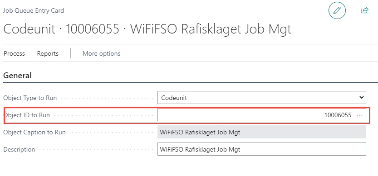Show More options in the action bar
378x176 pixels.
coord(101,53)
